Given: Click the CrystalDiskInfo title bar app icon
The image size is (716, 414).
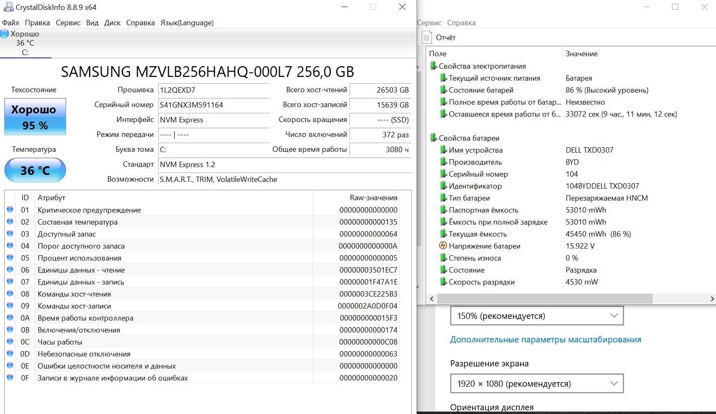Looking at the screenshot, I should (8, 7).
